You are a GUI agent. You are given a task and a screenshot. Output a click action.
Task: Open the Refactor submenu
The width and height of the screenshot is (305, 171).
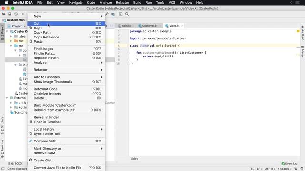click(x=66, y=70)
